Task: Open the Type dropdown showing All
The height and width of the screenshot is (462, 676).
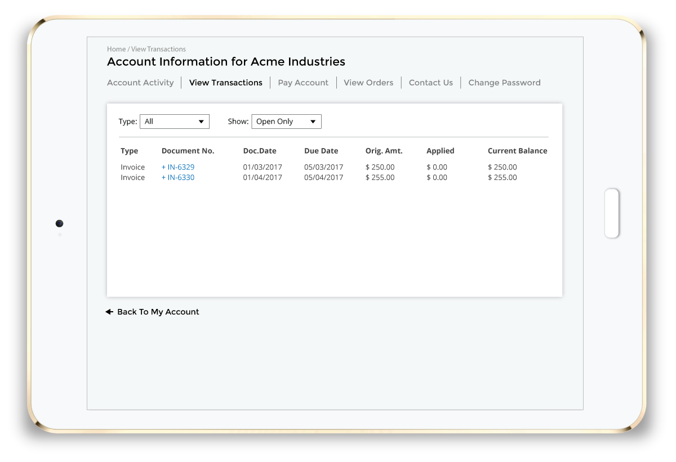Action: pyautogui.click(x=175, y=122)
